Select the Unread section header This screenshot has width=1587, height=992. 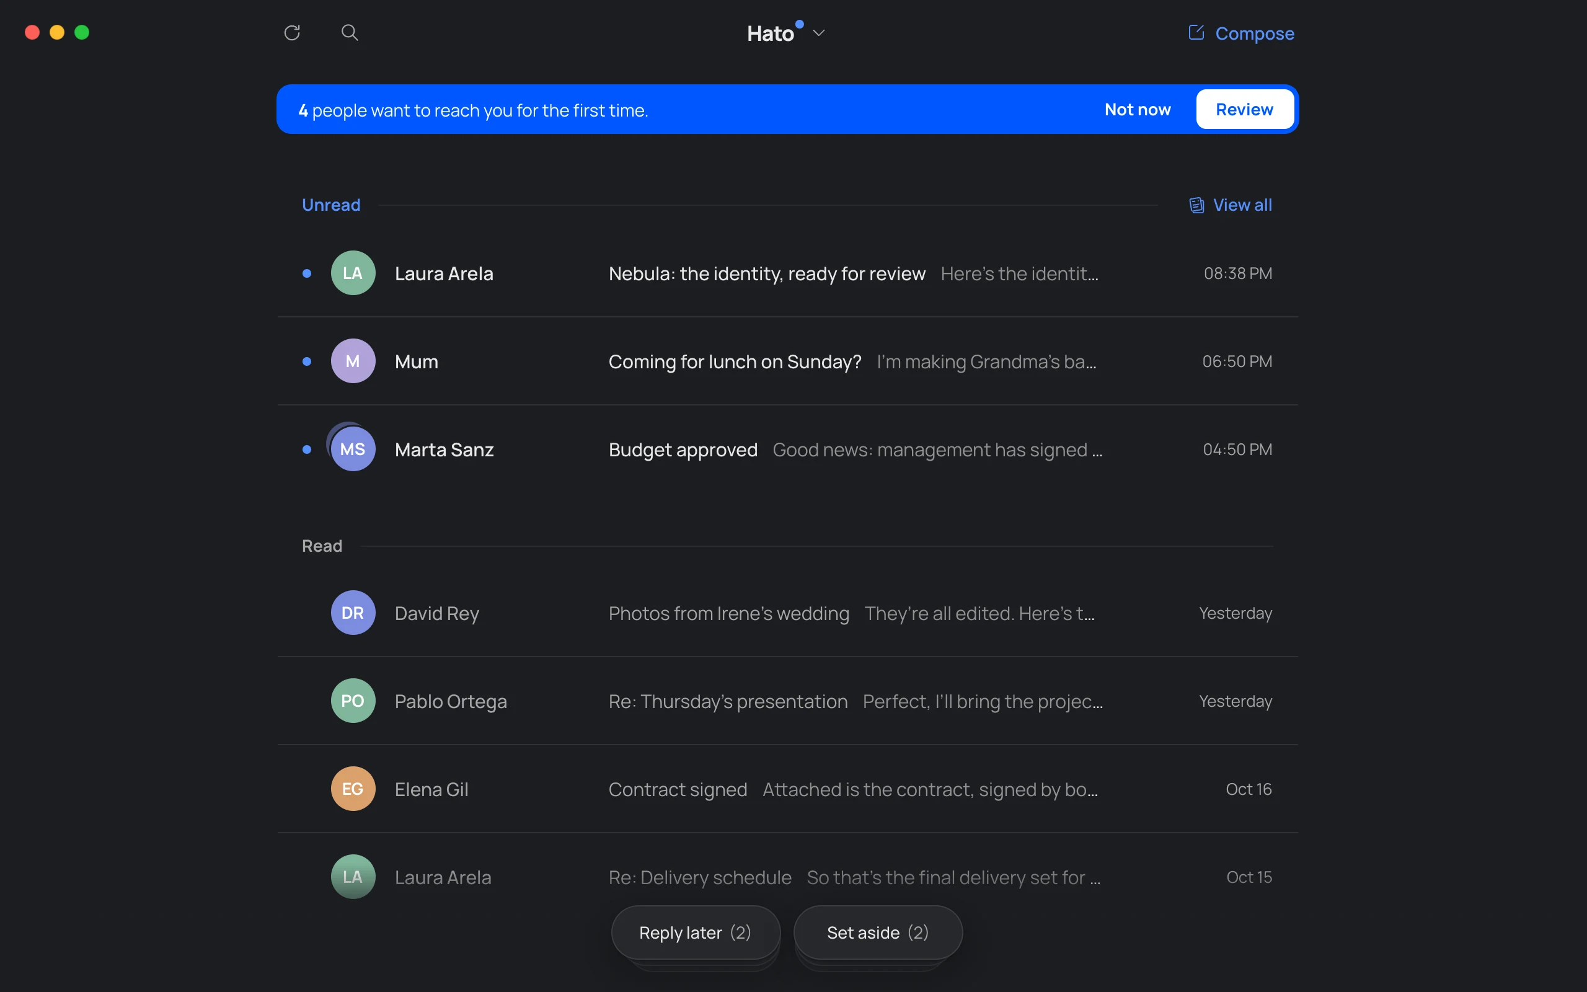(331, 205)
